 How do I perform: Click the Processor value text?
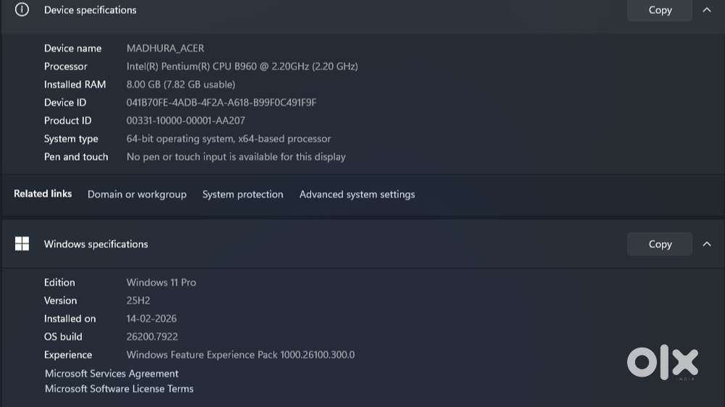[x=242, y=66]
